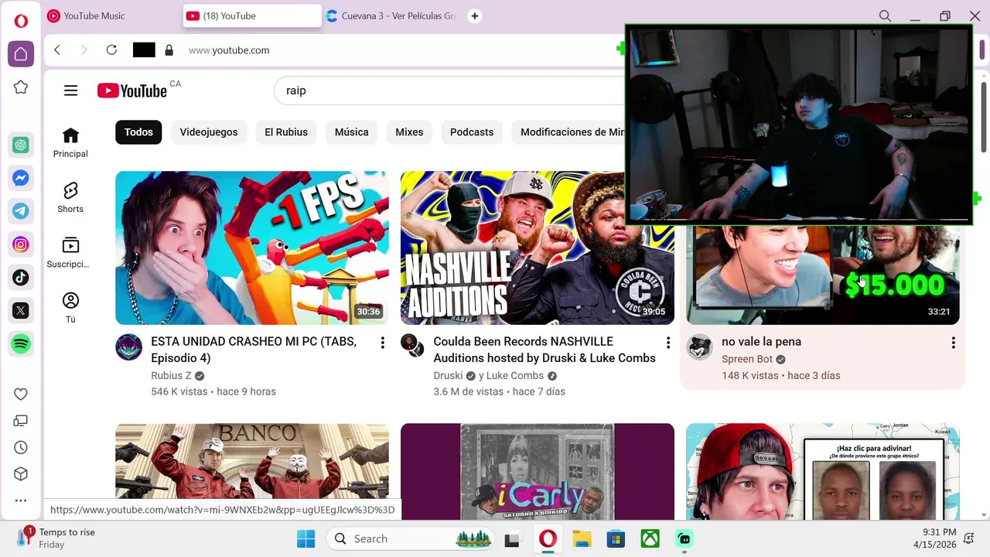Open bookmarks star in Opera sidebar
Screen dimensions: 990x557
click(21, 87)
